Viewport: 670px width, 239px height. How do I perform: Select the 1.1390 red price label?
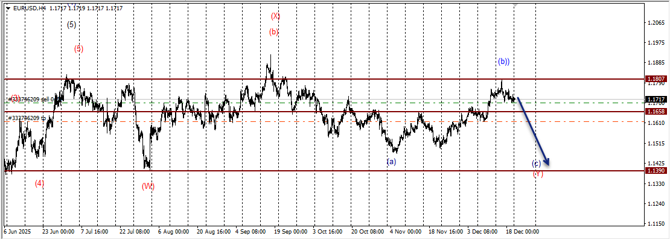(656, 171)
